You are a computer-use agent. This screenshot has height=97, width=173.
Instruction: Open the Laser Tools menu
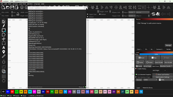tap(22, 4)
